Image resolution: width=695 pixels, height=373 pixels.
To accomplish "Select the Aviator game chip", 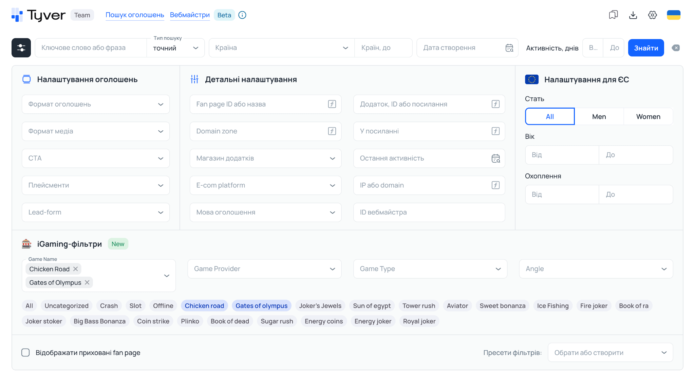I will (x=457, y=306).
